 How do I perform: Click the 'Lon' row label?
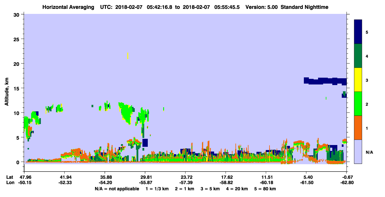(10, 183)
